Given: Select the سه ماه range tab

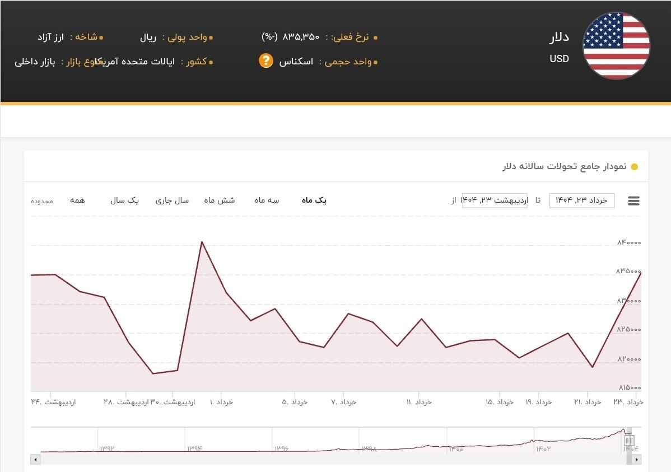Looking at the screenshot, I should point(266,200).
